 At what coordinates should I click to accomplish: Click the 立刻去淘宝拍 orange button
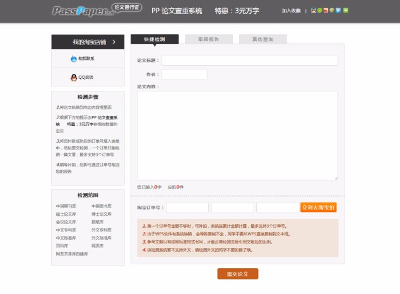319,208
